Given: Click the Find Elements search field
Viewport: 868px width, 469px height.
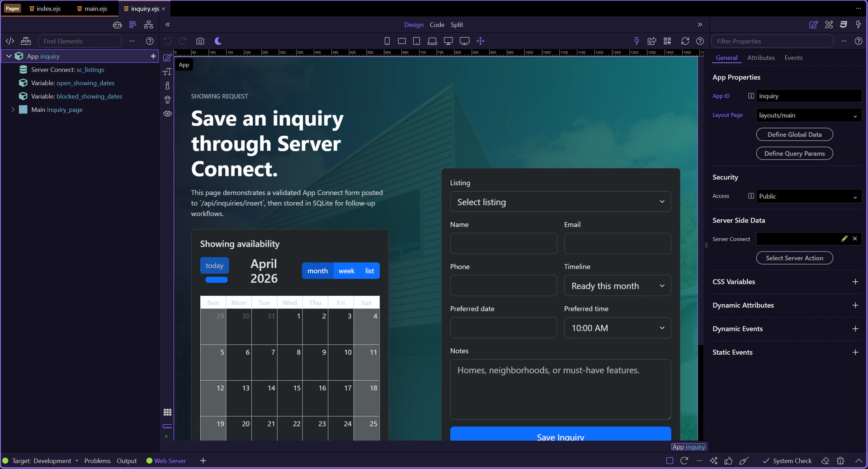Looking at the screenshot, I should click(80, 41).
